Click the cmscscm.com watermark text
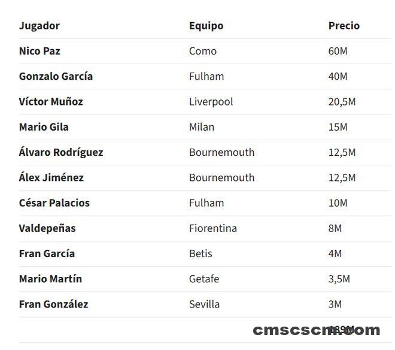395x350 pixels. 317,330
